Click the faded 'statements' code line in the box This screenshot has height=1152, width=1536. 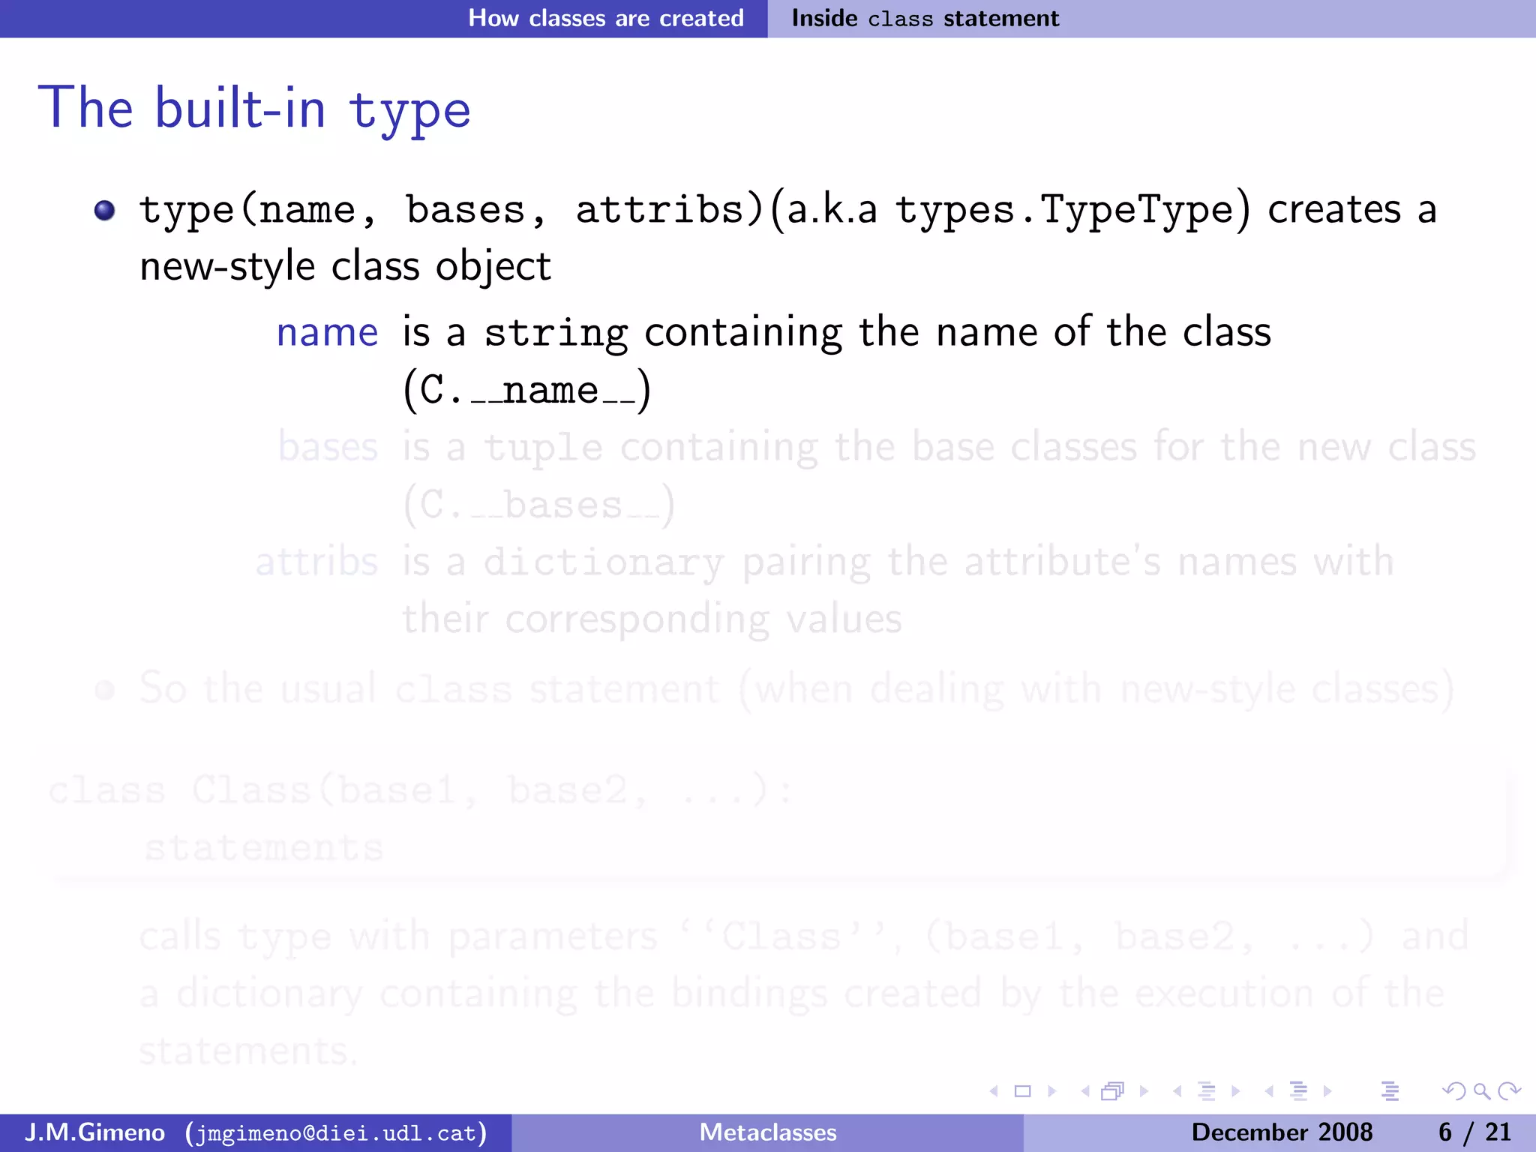tap(264, 848)
